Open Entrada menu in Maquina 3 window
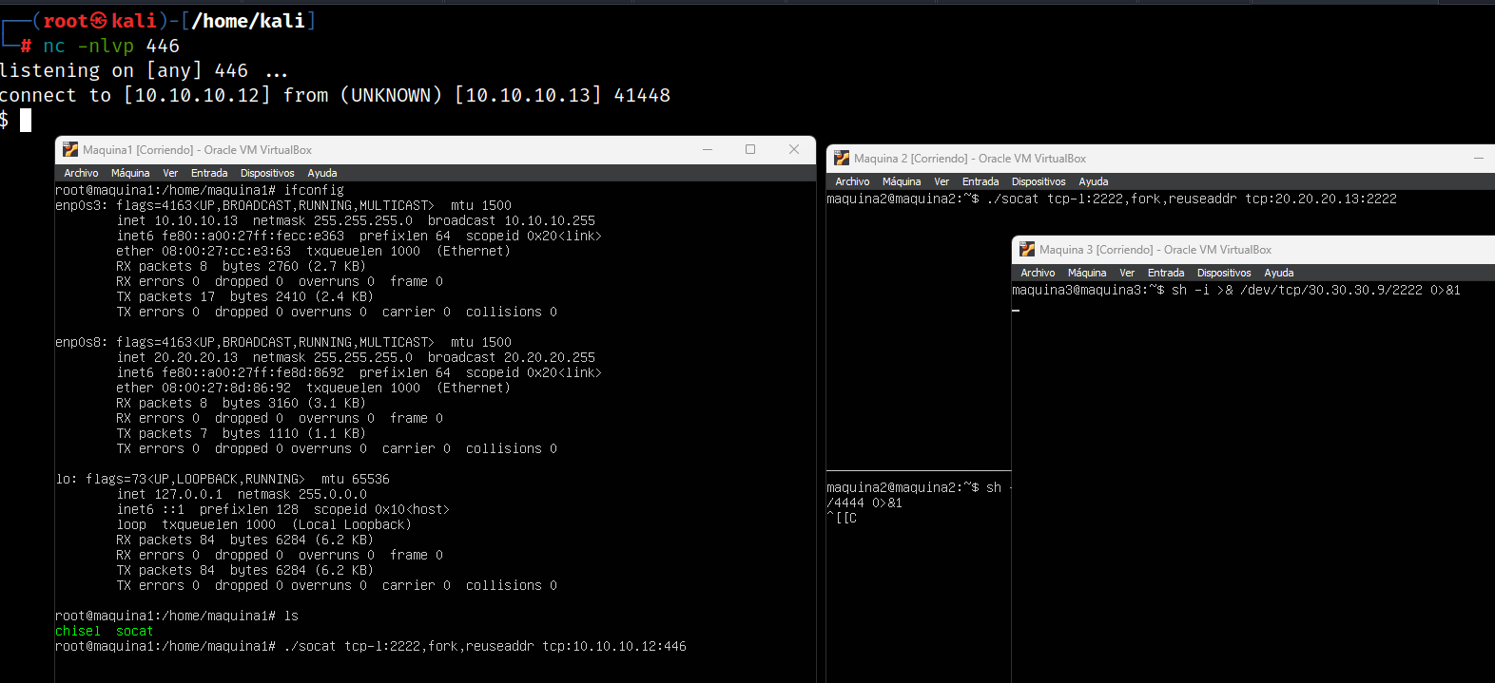Screen dimensions: 1495x683 point(1166,273)
